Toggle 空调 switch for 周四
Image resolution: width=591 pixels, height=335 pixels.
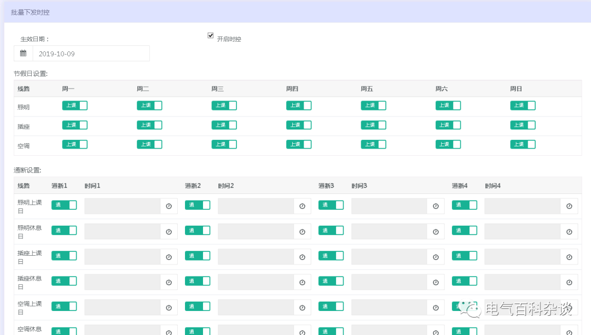pos(299,144)
